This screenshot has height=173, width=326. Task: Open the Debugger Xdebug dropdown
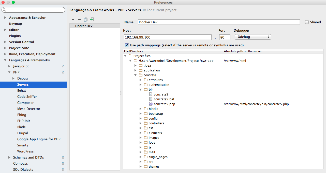253,37
